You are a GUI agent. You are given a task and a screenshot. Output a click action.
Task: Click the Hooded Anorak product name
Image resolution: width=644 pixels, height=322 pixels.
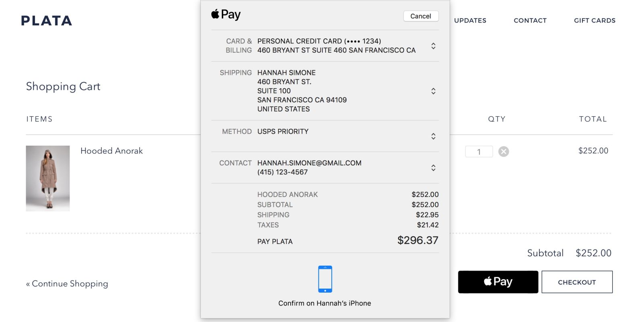(x=111, y=151)
